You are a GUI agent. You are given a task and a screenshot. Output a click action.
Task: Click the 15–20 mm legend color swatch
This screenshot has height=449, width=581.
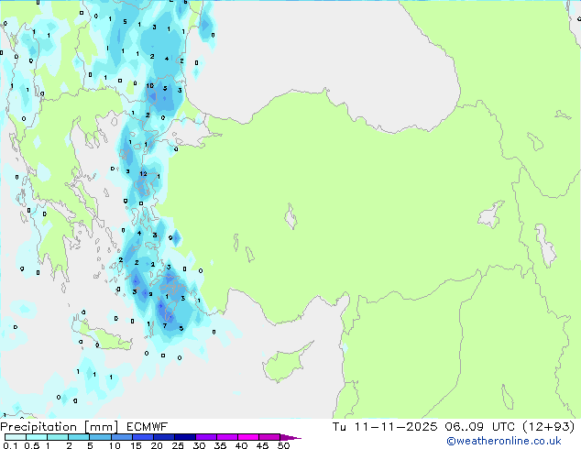[142, 437]
